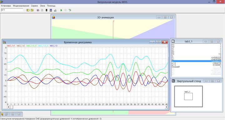Select variable Omega01 in lab3_1 window
The width and height of the screenshot is (225, 120).
(196, 67)
